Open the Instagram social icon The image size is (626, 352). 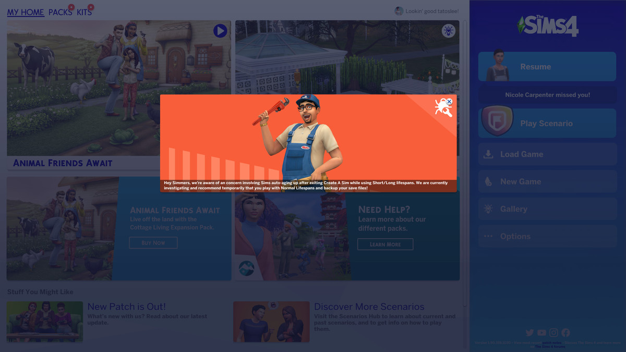pyautogui.click(x=553, y=333)
